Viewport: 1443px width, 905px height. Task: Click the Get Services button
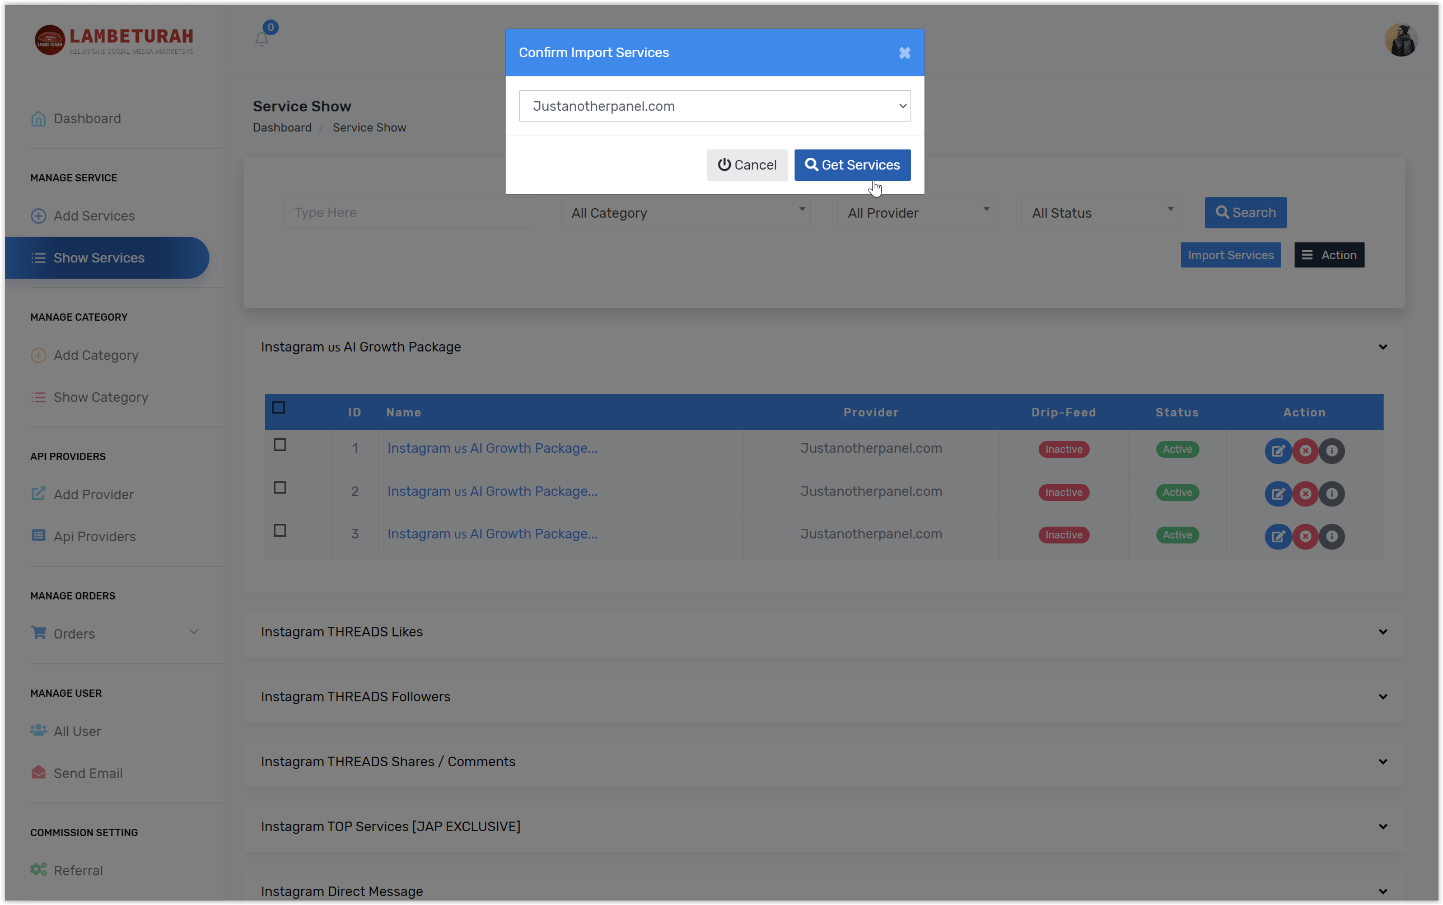852,165
